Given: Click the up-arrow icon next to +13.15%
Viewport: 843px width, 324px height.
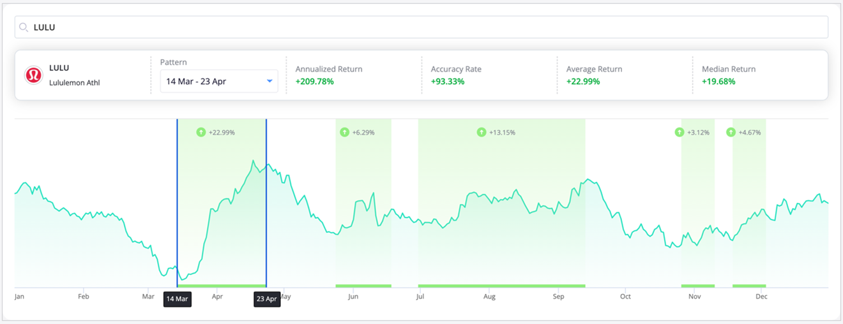Looking at the screenshot, I should click(482, 133).
